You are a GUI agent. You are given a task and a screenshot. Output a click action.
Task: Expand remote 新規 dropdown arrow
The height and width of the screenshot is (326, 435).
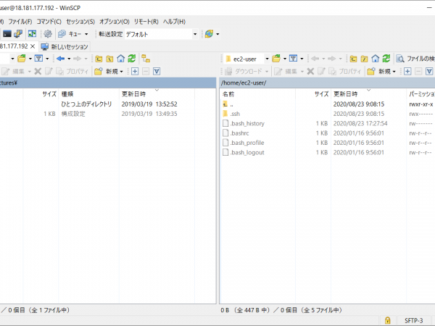coord(394,72)
